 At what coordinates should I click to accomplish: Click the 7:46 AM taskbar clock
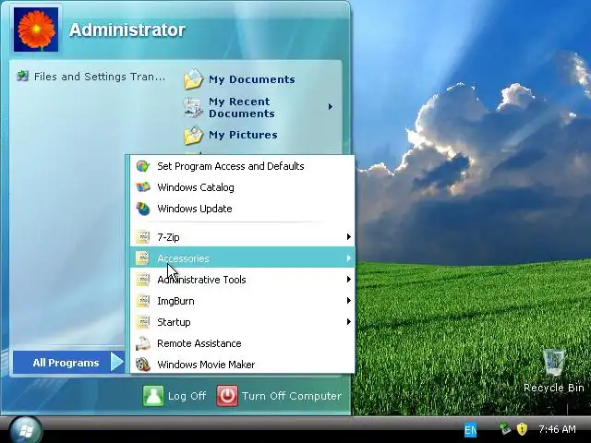[557, 429]
